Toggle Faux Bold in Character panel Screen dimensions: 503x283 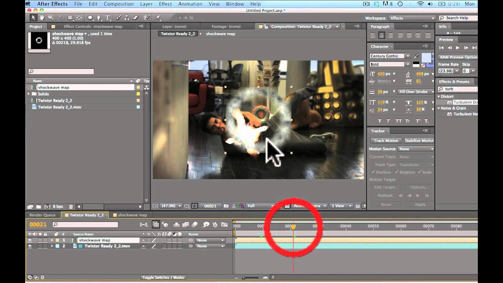click(380, 121)
